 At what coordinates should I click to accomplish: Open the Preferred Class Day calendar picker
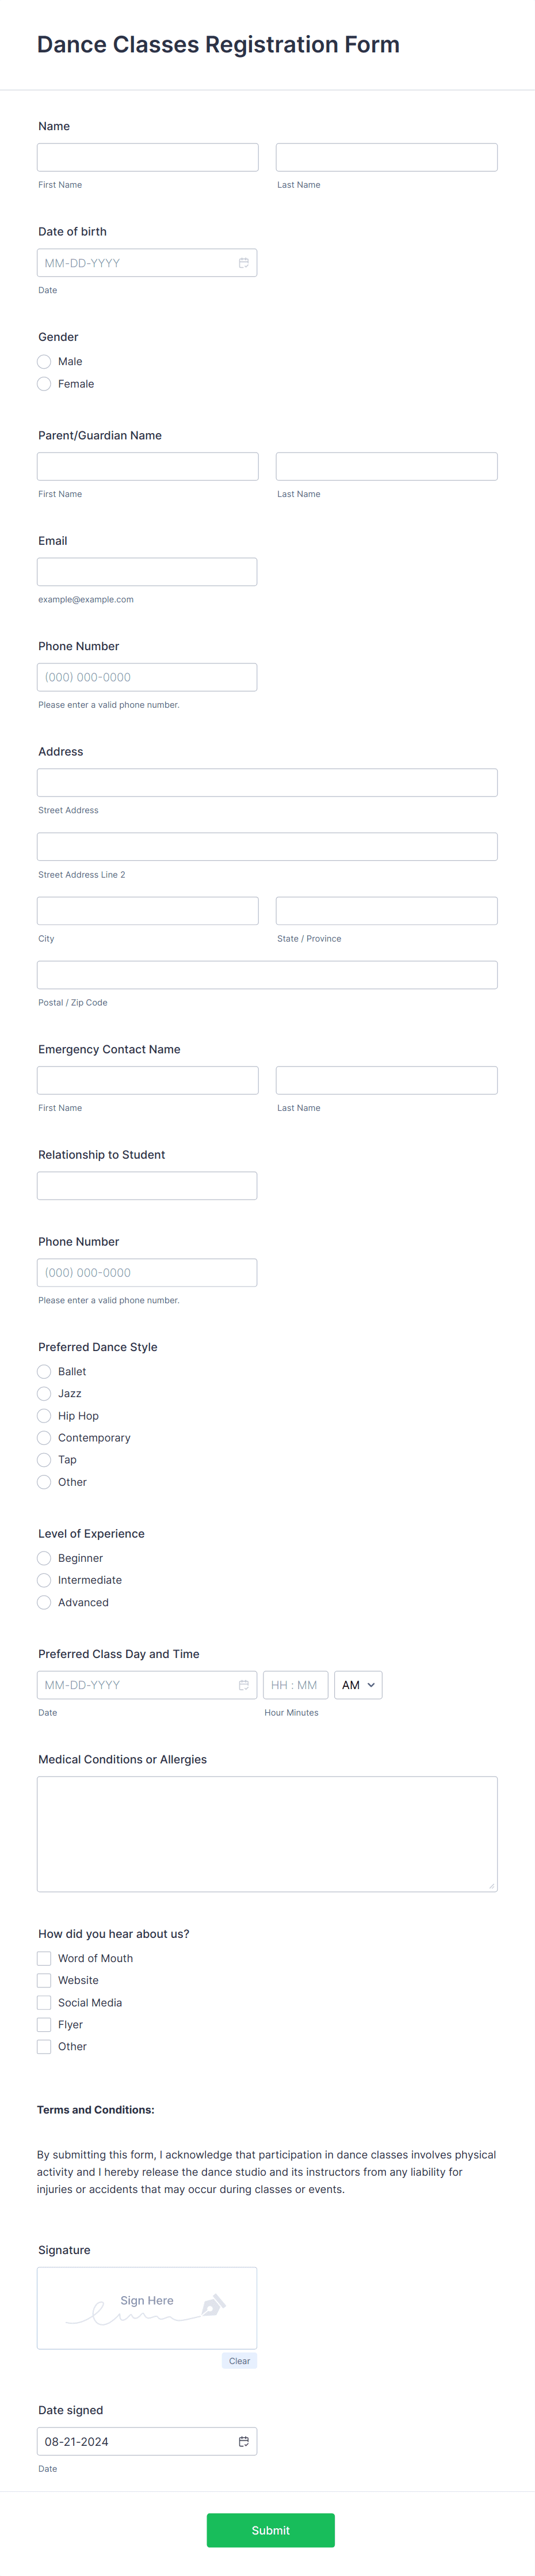tap(243, 1685)
